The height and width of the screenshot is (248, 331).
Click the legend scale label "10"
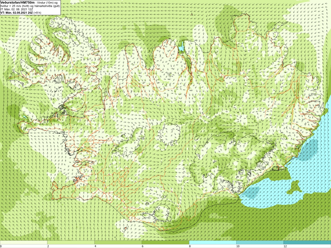click(238, 246)
